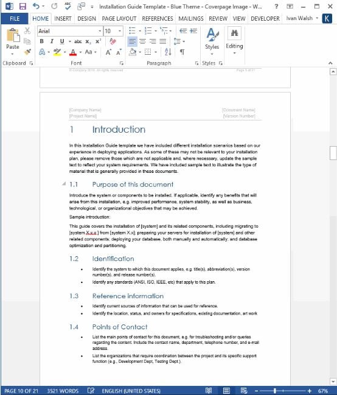Viewport: 337px width, 395px height.
Task: Collapse the ribbon chevron
Action: coord(330,63)
